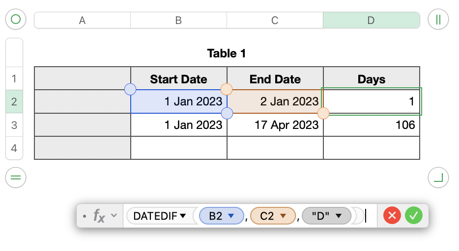
Task: Click the red cancel formula button
Action: (x=392, y=215)
